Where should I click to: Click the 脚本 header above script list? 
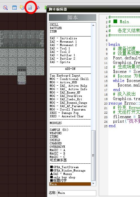click(73, 18)
